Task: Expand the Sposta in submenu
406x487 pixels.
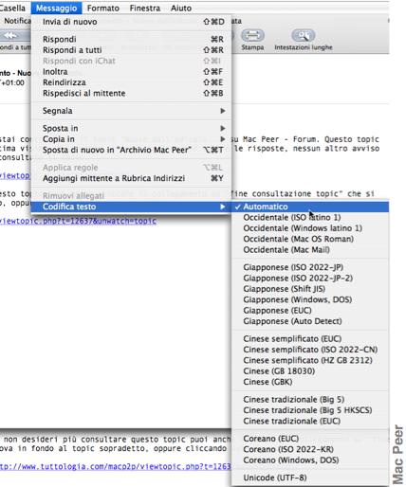Action: point(131,128)
